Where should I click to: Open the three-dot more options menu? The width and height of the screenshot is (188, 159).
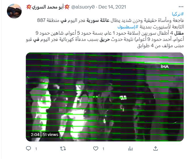(x=181, y=7)
